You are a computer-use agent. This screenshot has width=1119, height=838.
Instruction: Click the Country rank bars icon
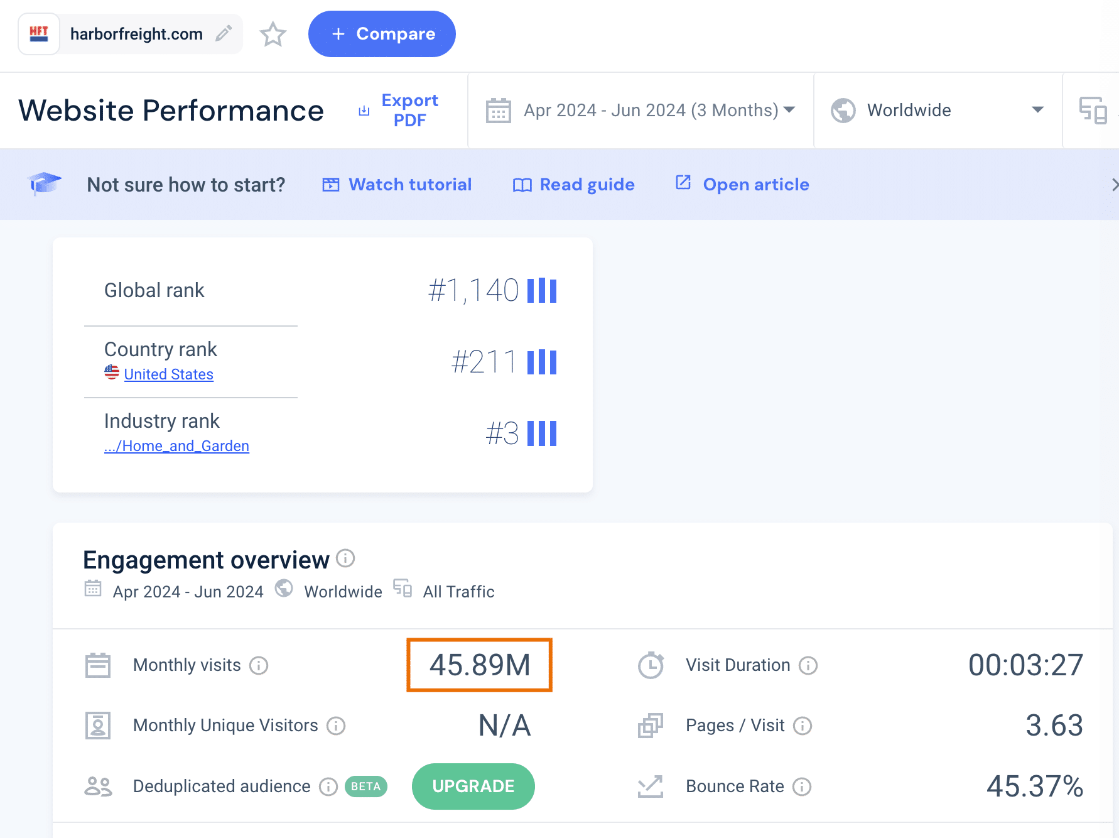tap(542, 362)
